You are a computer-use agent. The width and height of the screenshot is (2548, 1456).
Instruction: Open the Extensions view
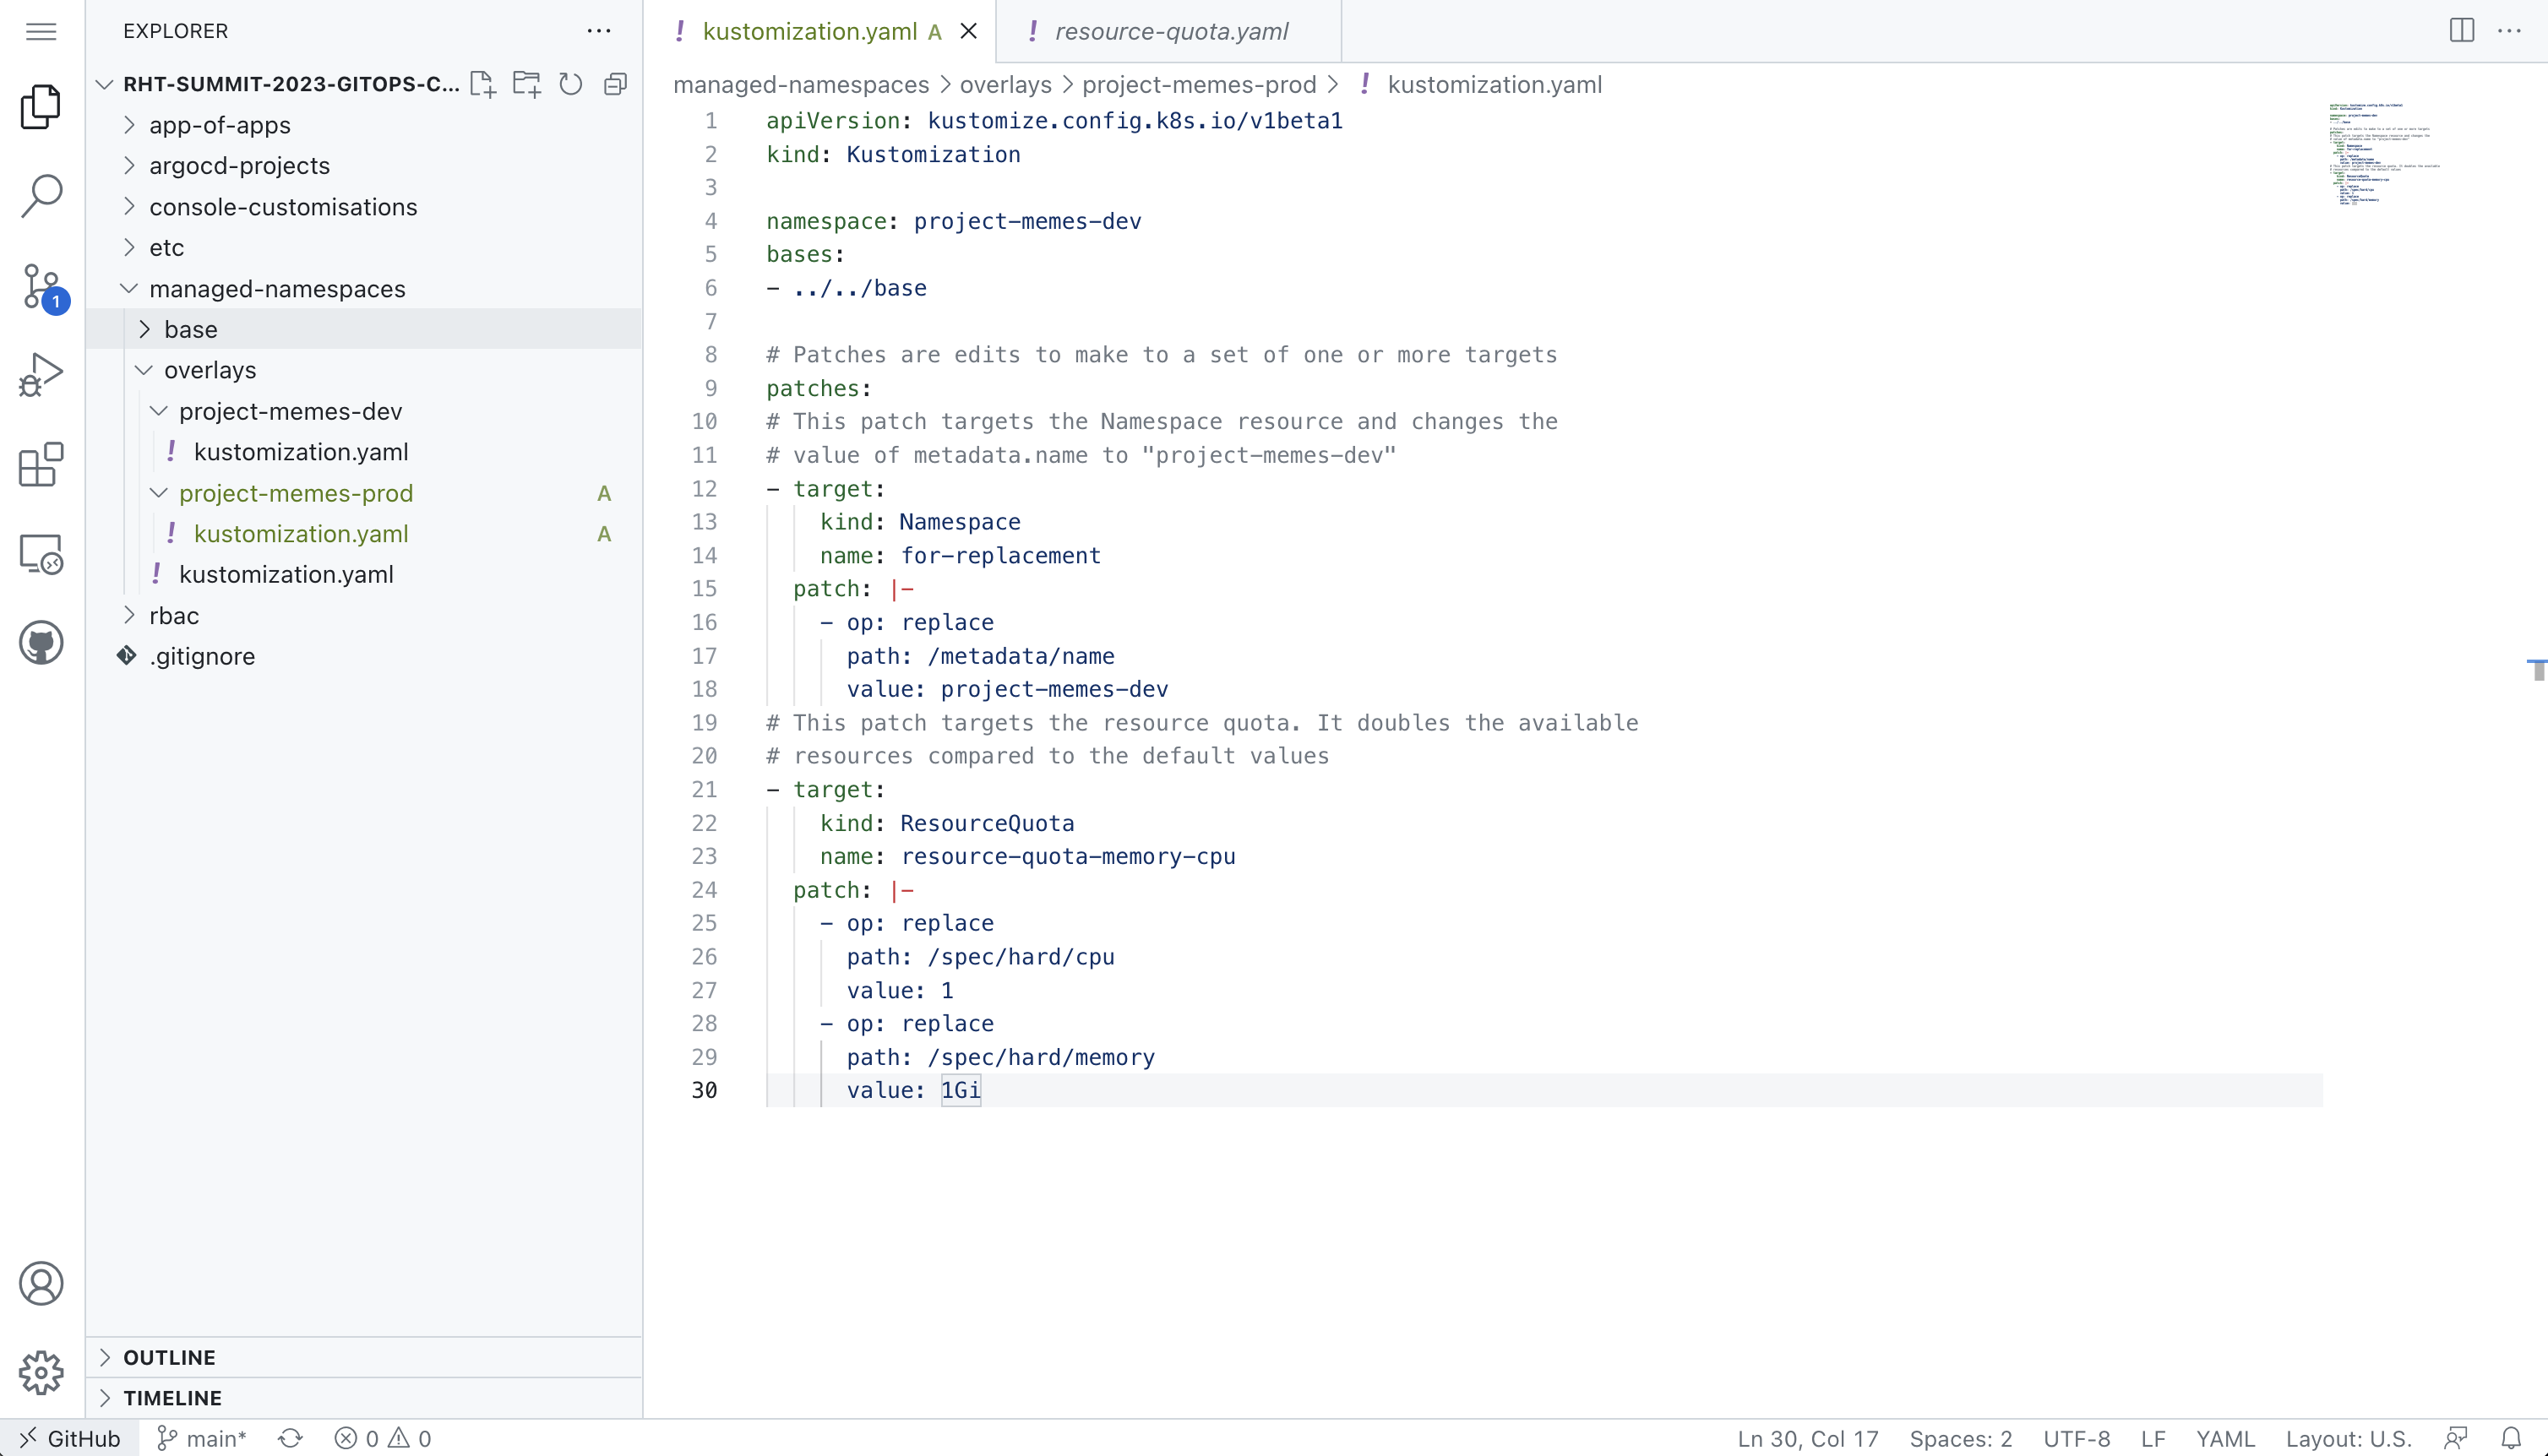pyautogui.click(x=41, y=464)
